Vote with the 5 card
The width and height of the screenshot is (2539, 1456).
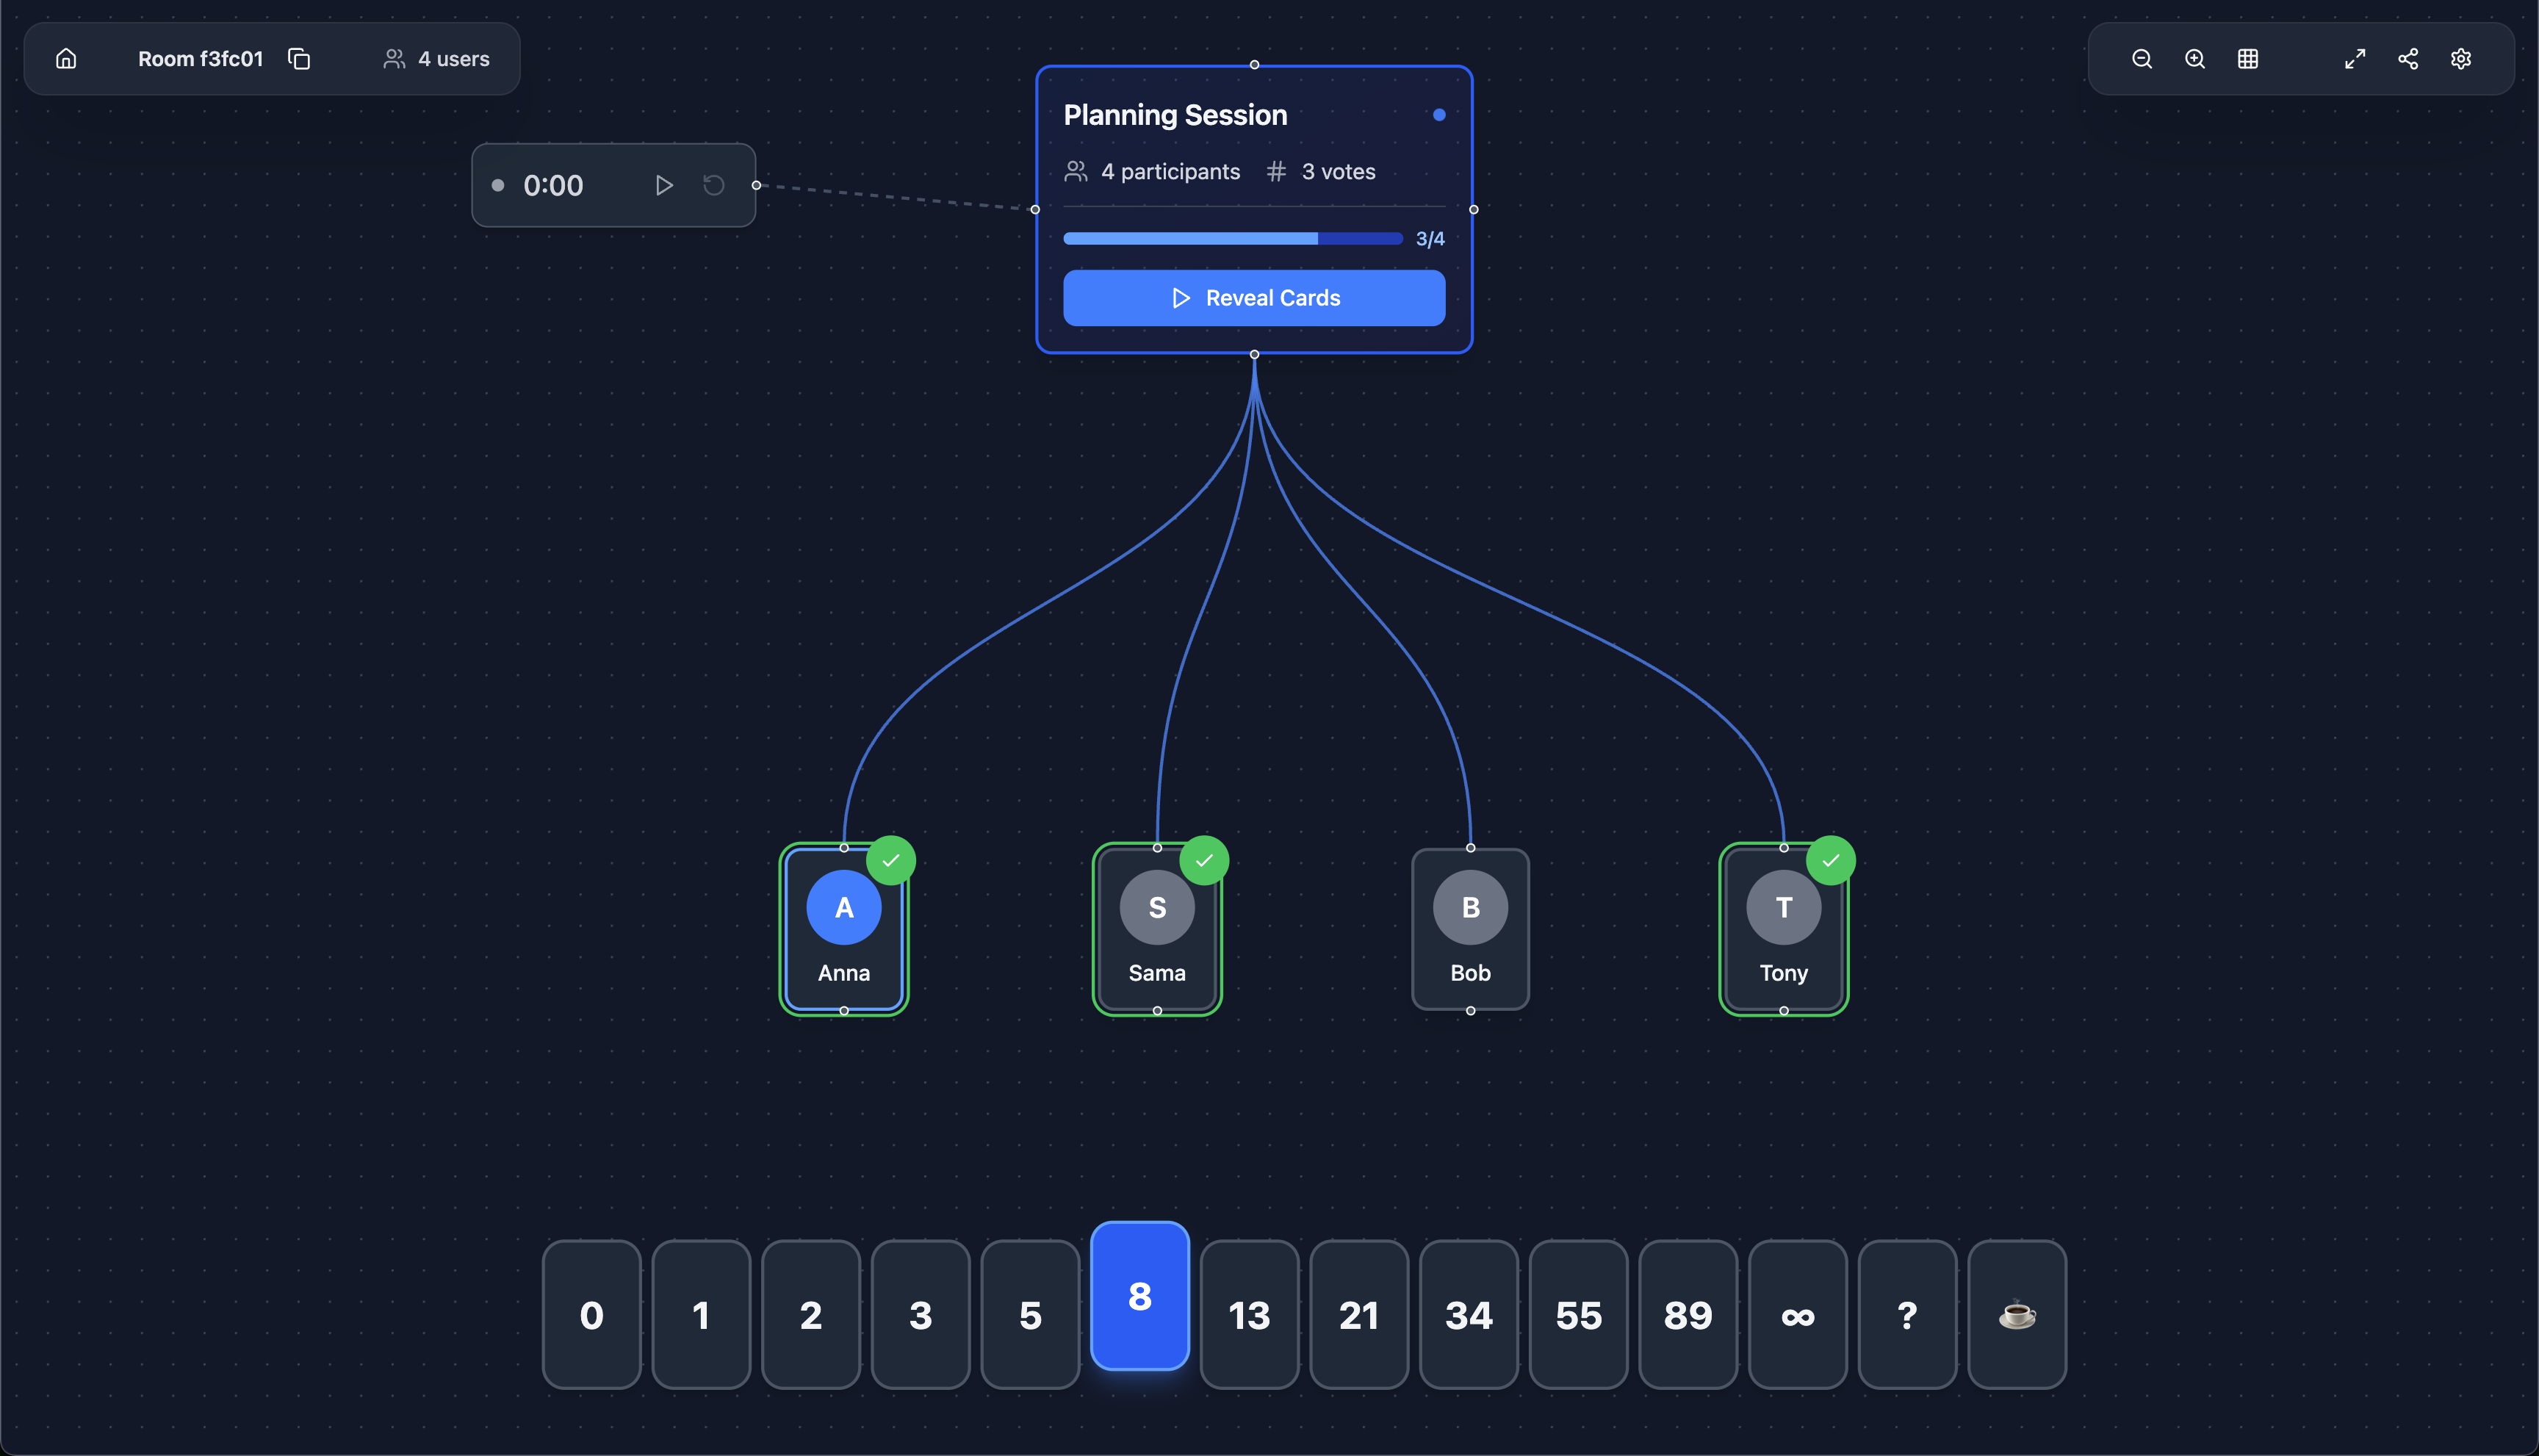(x=1030, y=1315)
